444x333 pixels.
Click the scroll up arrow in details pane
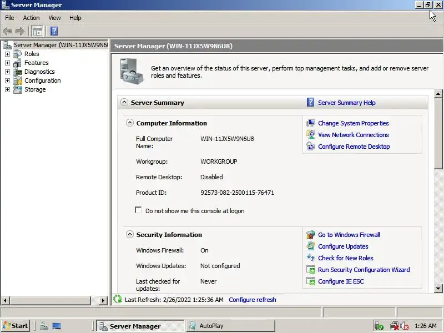(x=438, y=93)
